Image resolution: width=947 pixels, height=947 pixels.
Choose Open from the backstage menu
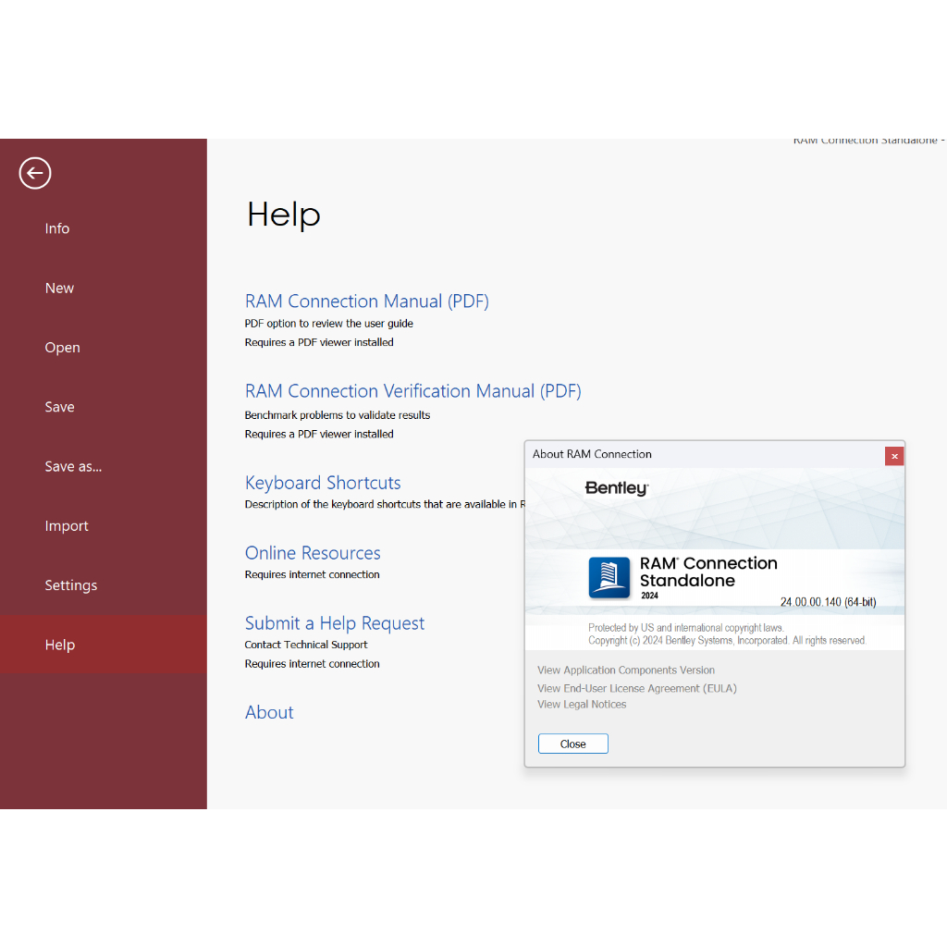point(62,348)
